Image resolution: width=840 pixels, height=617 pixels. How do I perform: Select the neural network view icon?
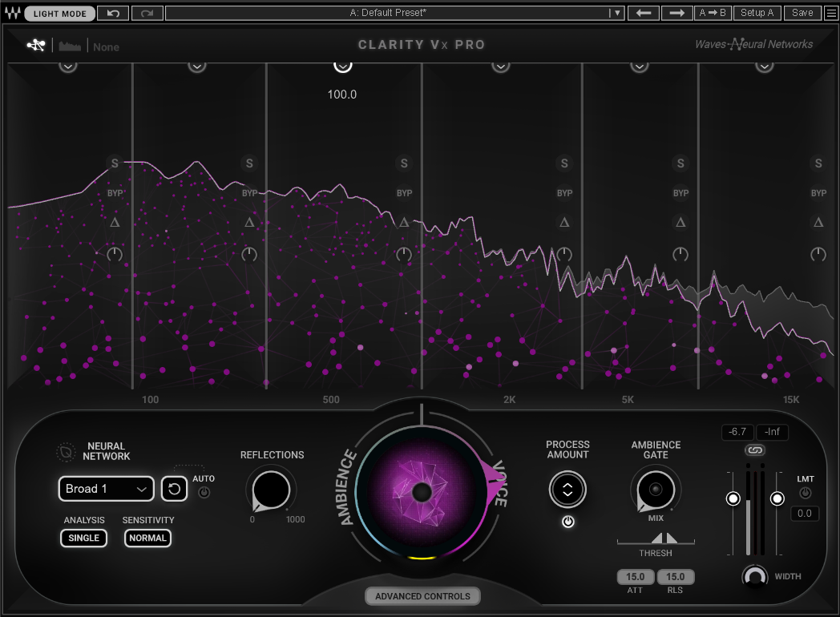36,45
